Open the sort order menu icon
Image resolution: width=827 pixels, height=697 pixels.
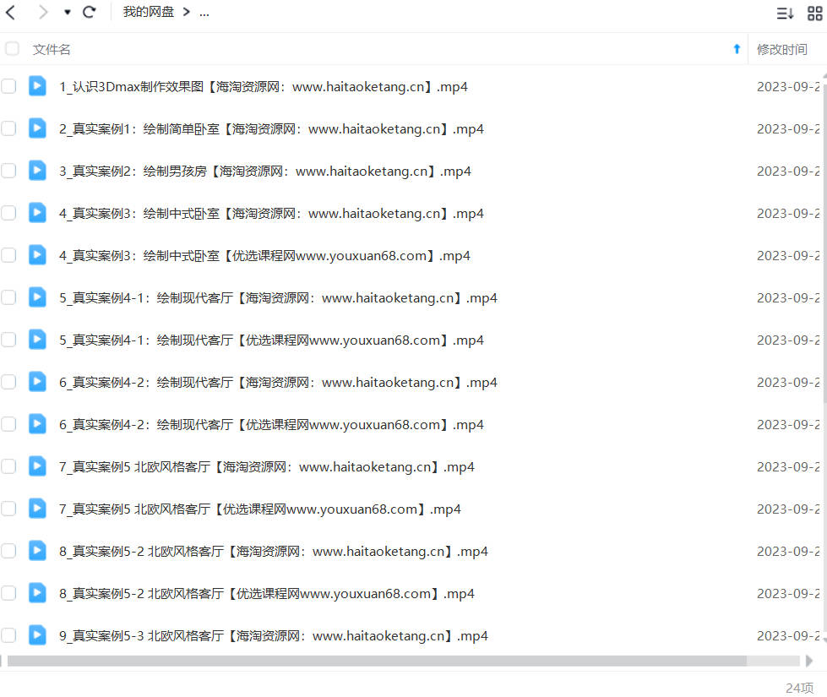785,14
